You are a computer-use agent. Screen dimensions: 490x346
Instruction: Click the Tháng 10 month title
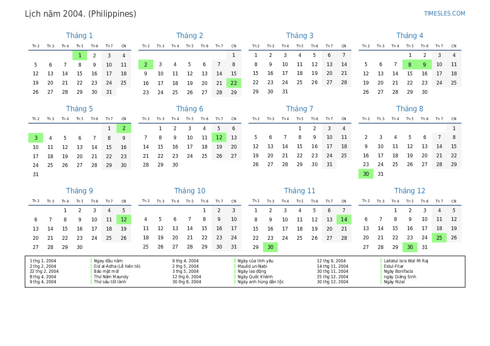click(189, 191)
